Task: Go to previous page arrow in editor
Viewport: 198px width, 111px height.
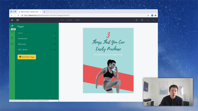Action: (148, 20)
